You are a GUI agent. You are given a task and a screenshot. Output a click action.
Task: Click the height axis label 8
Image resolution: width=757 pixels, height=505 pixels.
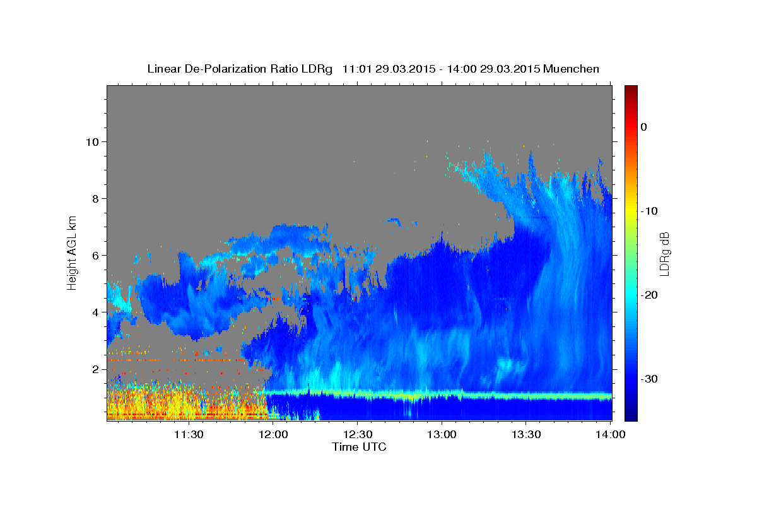[x=96, y=198]
